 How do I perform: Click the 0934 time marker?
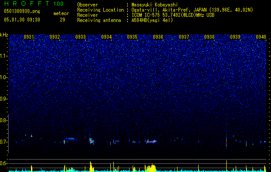pyautogui.click(x=106, y=37)
